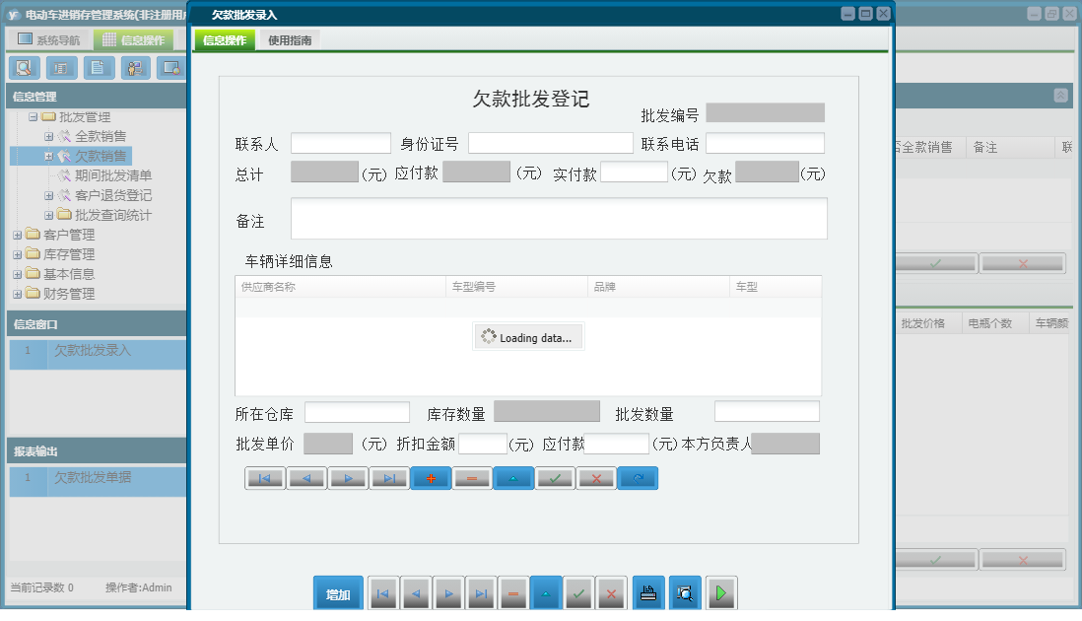Click the 身份证号 input field

[x=551, y=143]
